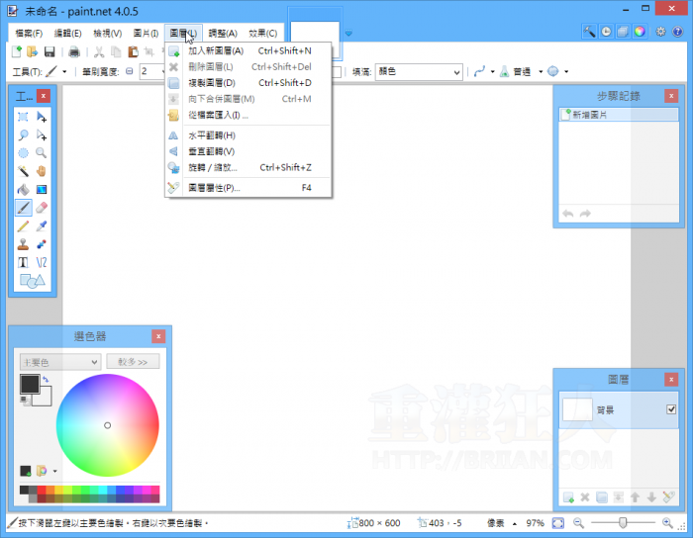Select the Paint Bucket tool
Image resolution: width=693 pixels, height=538 pixels.
click(x=23, y=189)
